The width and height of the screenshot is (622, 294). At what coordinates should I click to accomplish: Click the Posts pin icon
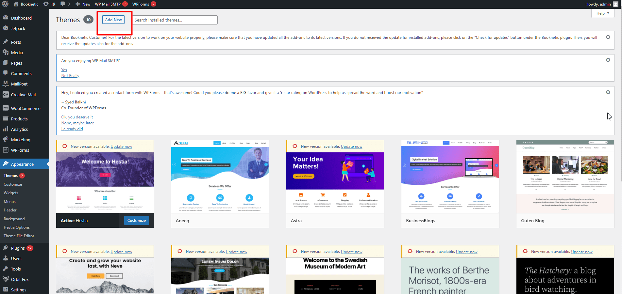6,42
